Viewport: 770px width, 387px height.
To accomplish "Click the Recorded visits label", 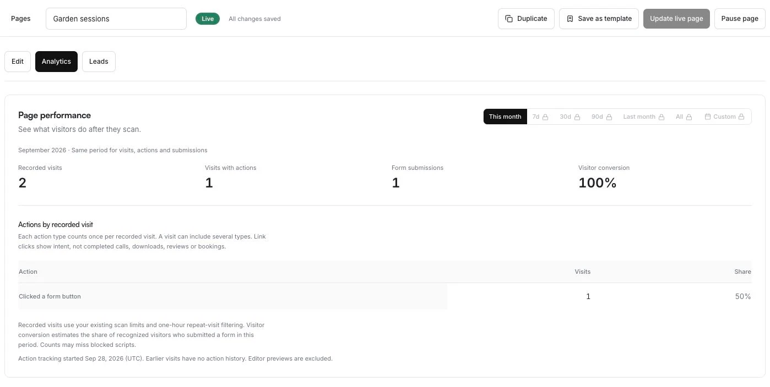I will pyautogui.click(x=40, y=168).
